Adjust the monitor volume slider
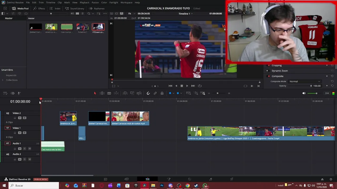Screen dimensions: 337x189 (316, 93)
